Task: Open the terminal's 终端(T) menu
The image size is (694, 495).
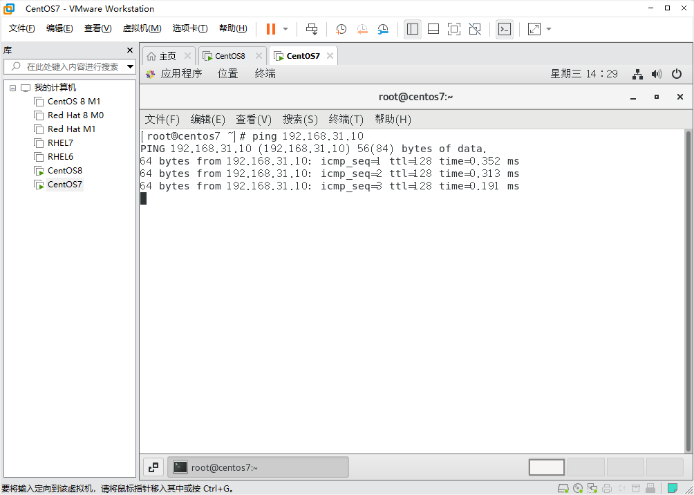Action: click(x=346, y=120)
